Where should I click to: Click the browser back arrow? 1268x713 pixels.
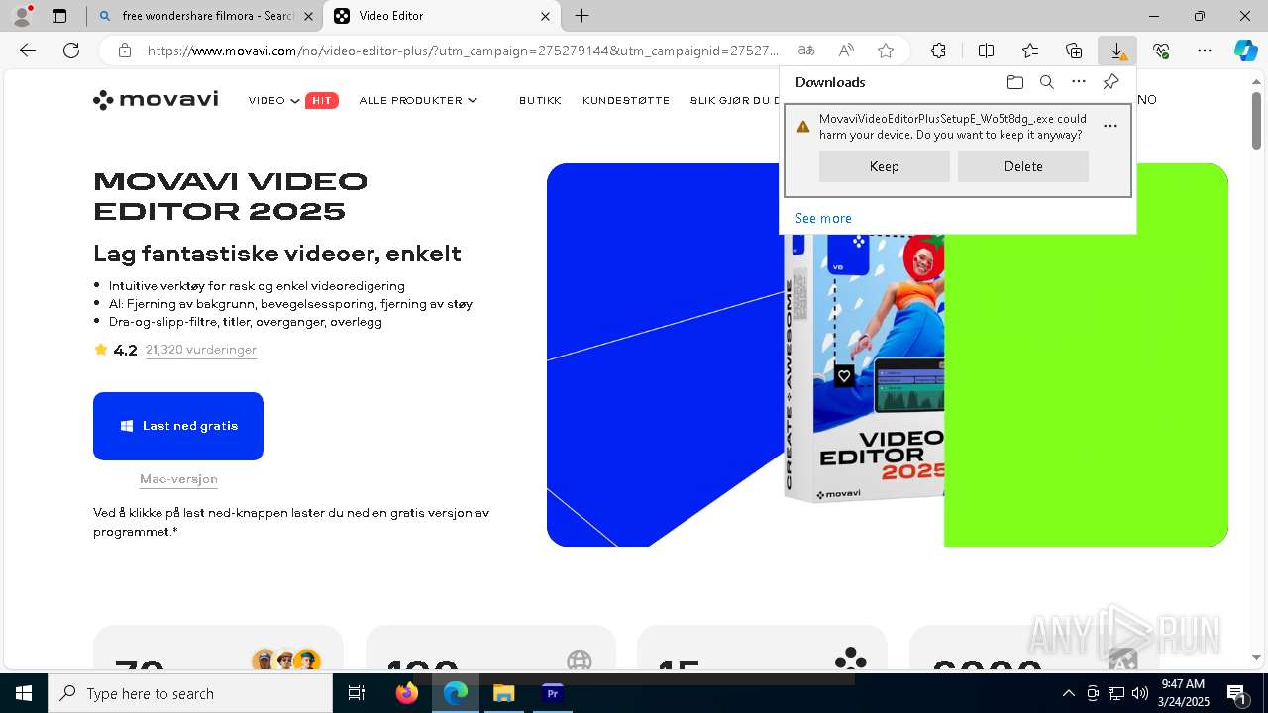click(28, 51)
